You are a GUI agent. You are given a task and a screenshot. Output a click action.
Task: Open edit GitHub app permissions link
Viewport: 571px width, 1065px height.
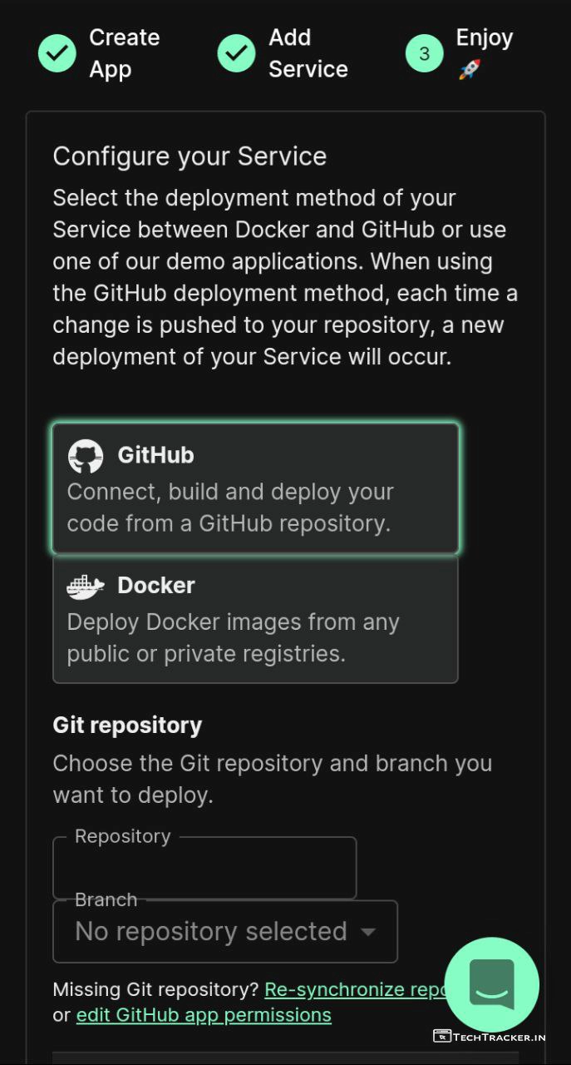click(x=204, y=1015)
